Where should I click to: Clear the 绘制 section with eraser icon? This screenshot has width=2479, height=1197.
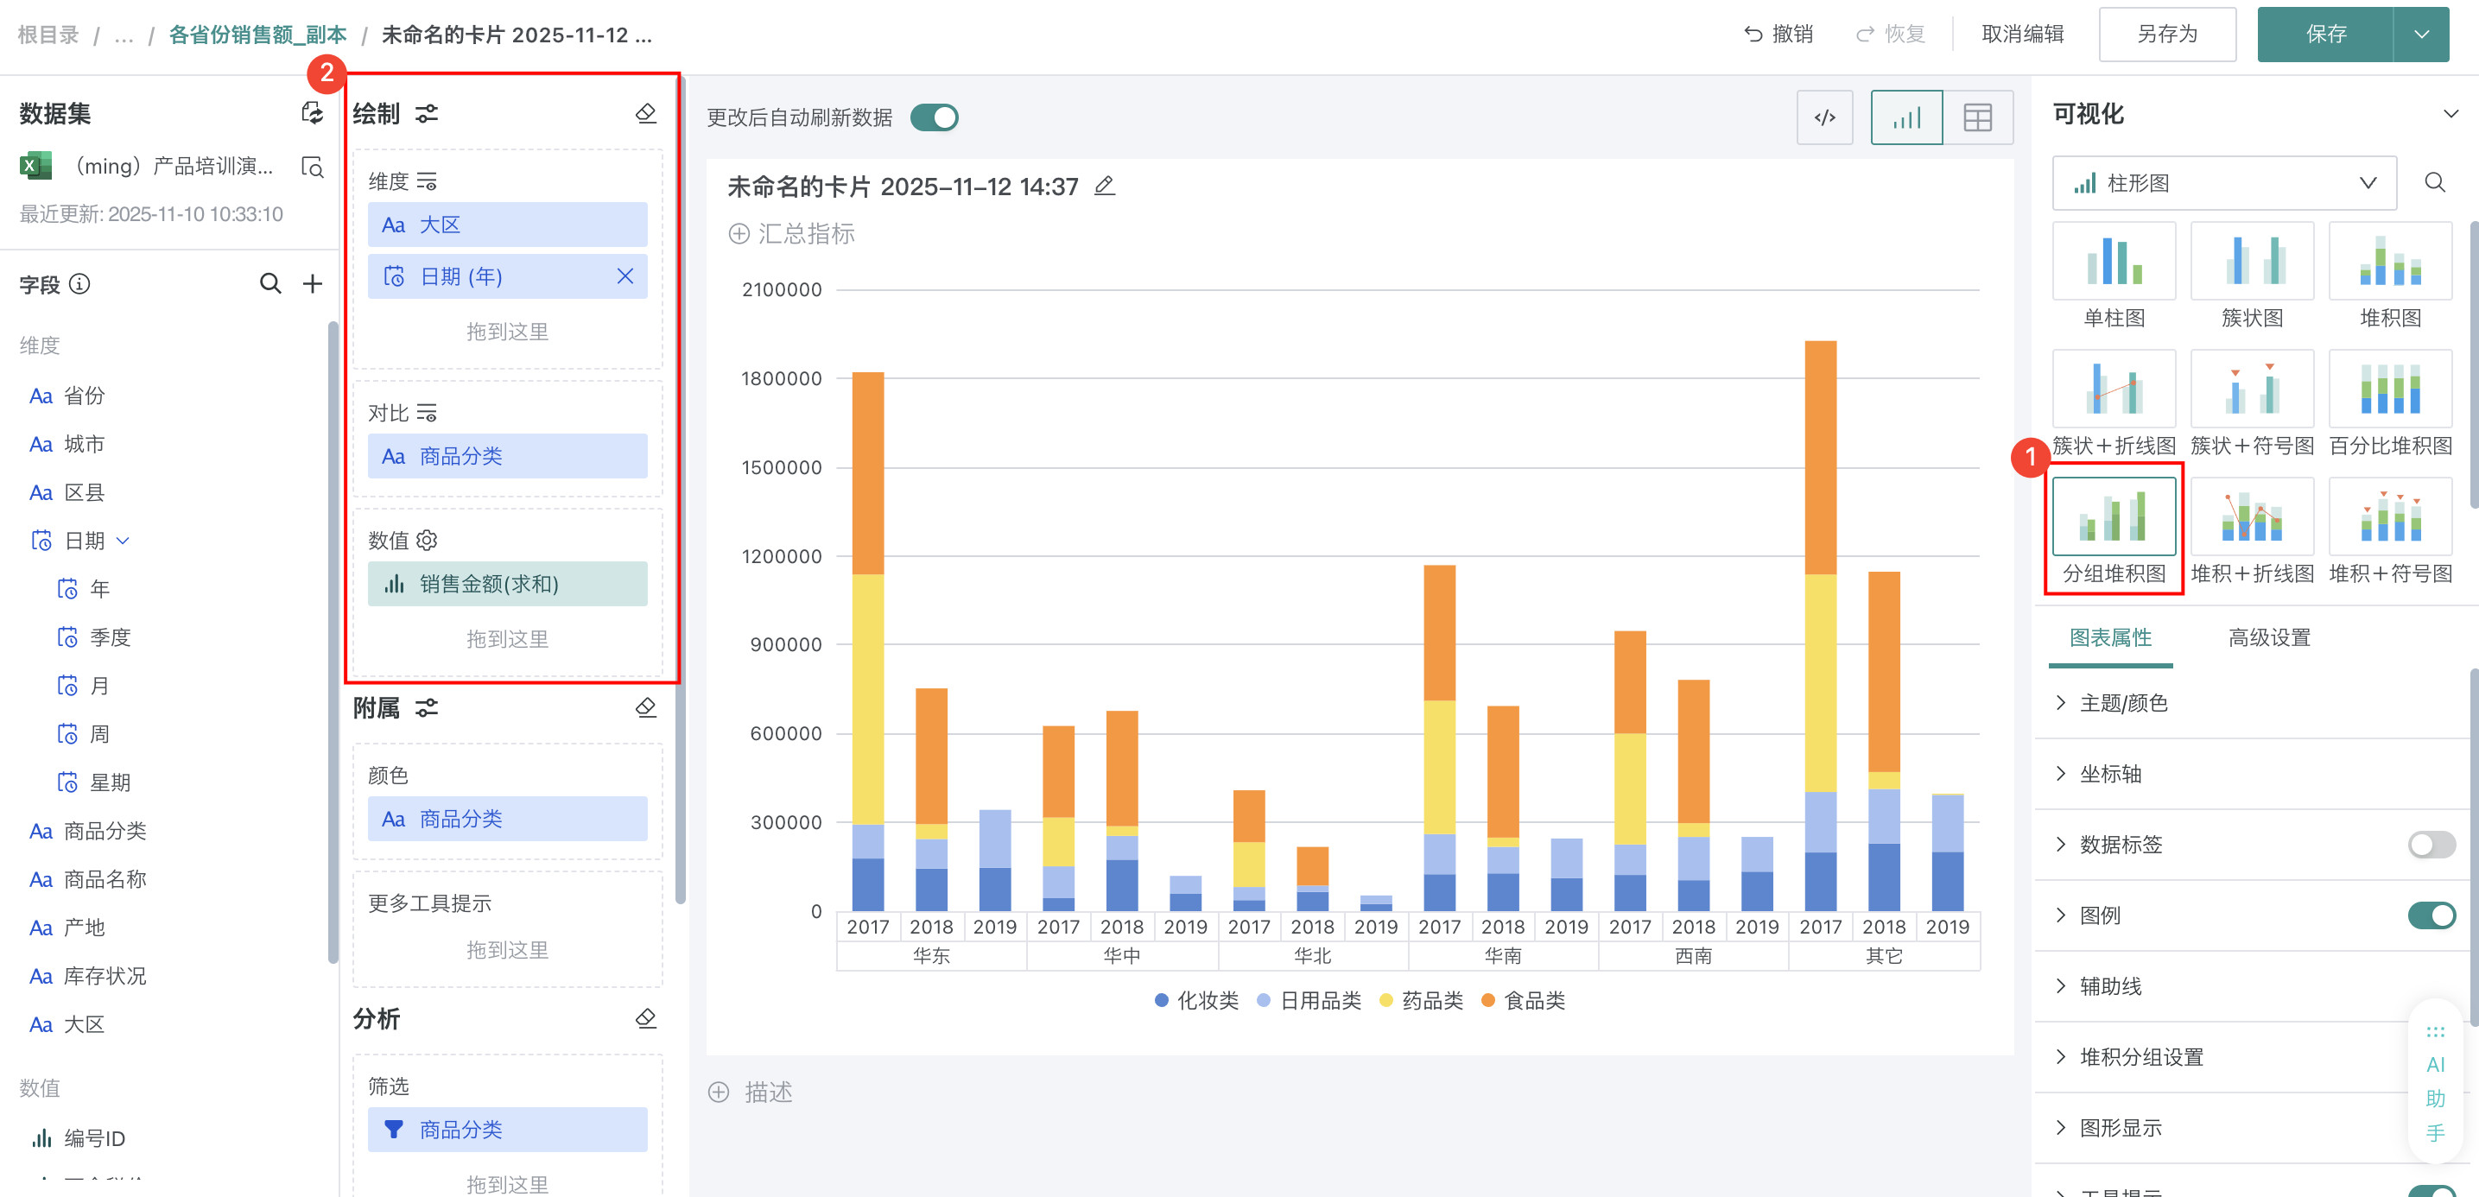646,113
